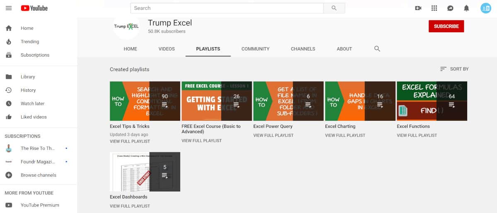The image size is (497, 213).
Task: Open FREE Excel Course playlist thumbnail
Action: pyautogui.click(x=217, y=101)
